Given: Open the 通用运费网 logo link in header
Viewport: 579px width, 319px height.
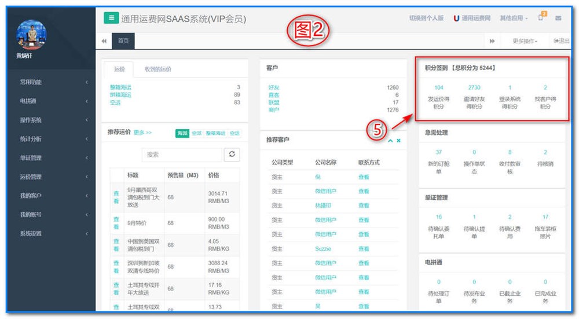Looking at the screenshot, I should [x=472, y=18].
